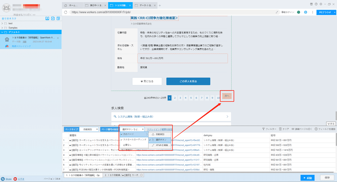Click the robot icon of the トヨタ自動車 task
The width and height of the screenshot is (337, 182).
click(x=7, y=40)
